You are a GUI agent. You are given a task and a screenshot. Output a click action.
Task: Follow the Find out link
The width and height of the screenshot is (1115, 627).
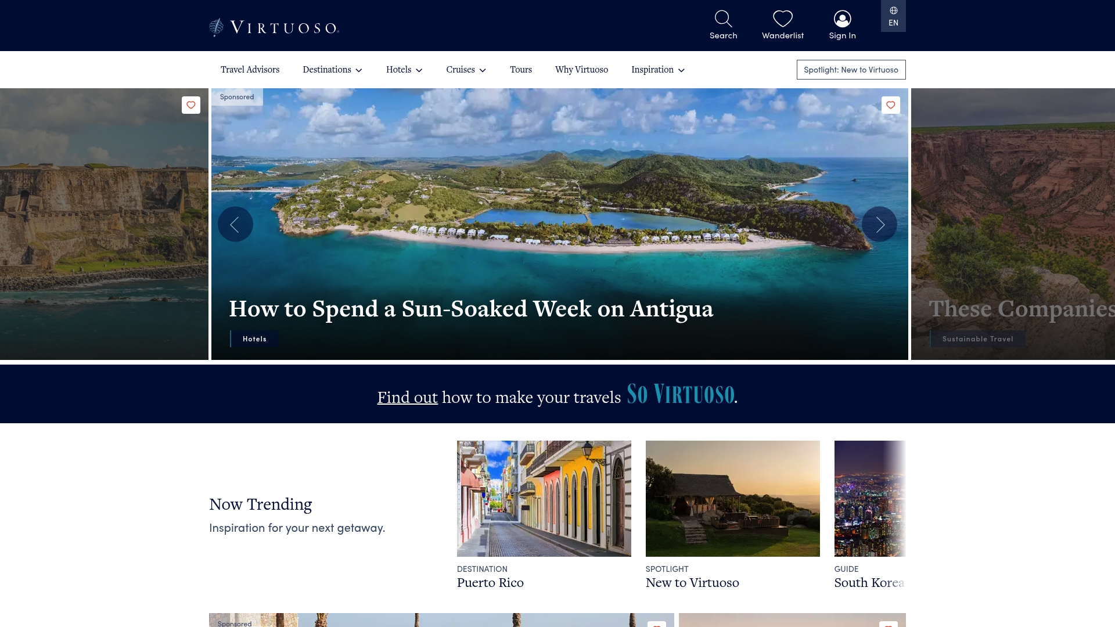coord(407,397)
